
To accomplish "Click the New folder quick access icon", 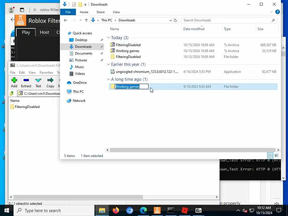I will pos(80,4).
